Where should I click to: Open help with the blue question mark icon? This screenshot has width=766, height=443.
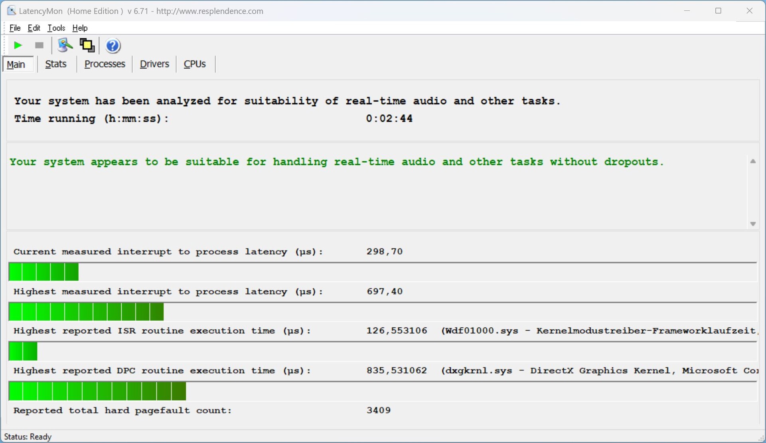click(x=113, y=46)
